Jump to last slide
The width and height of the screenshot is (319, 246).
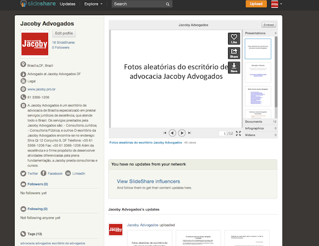point(189,133)
